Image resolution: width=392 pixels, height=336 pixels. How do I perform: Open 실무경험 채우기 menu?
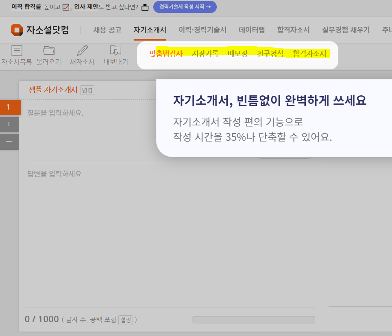point(346,30)
